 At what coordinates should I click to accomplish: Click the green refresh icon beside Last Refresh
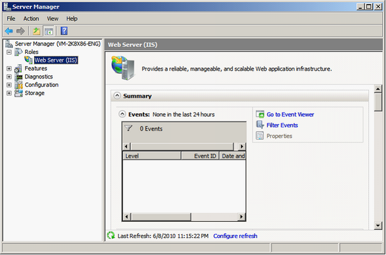pyautogui.click(x=111, y=235)
